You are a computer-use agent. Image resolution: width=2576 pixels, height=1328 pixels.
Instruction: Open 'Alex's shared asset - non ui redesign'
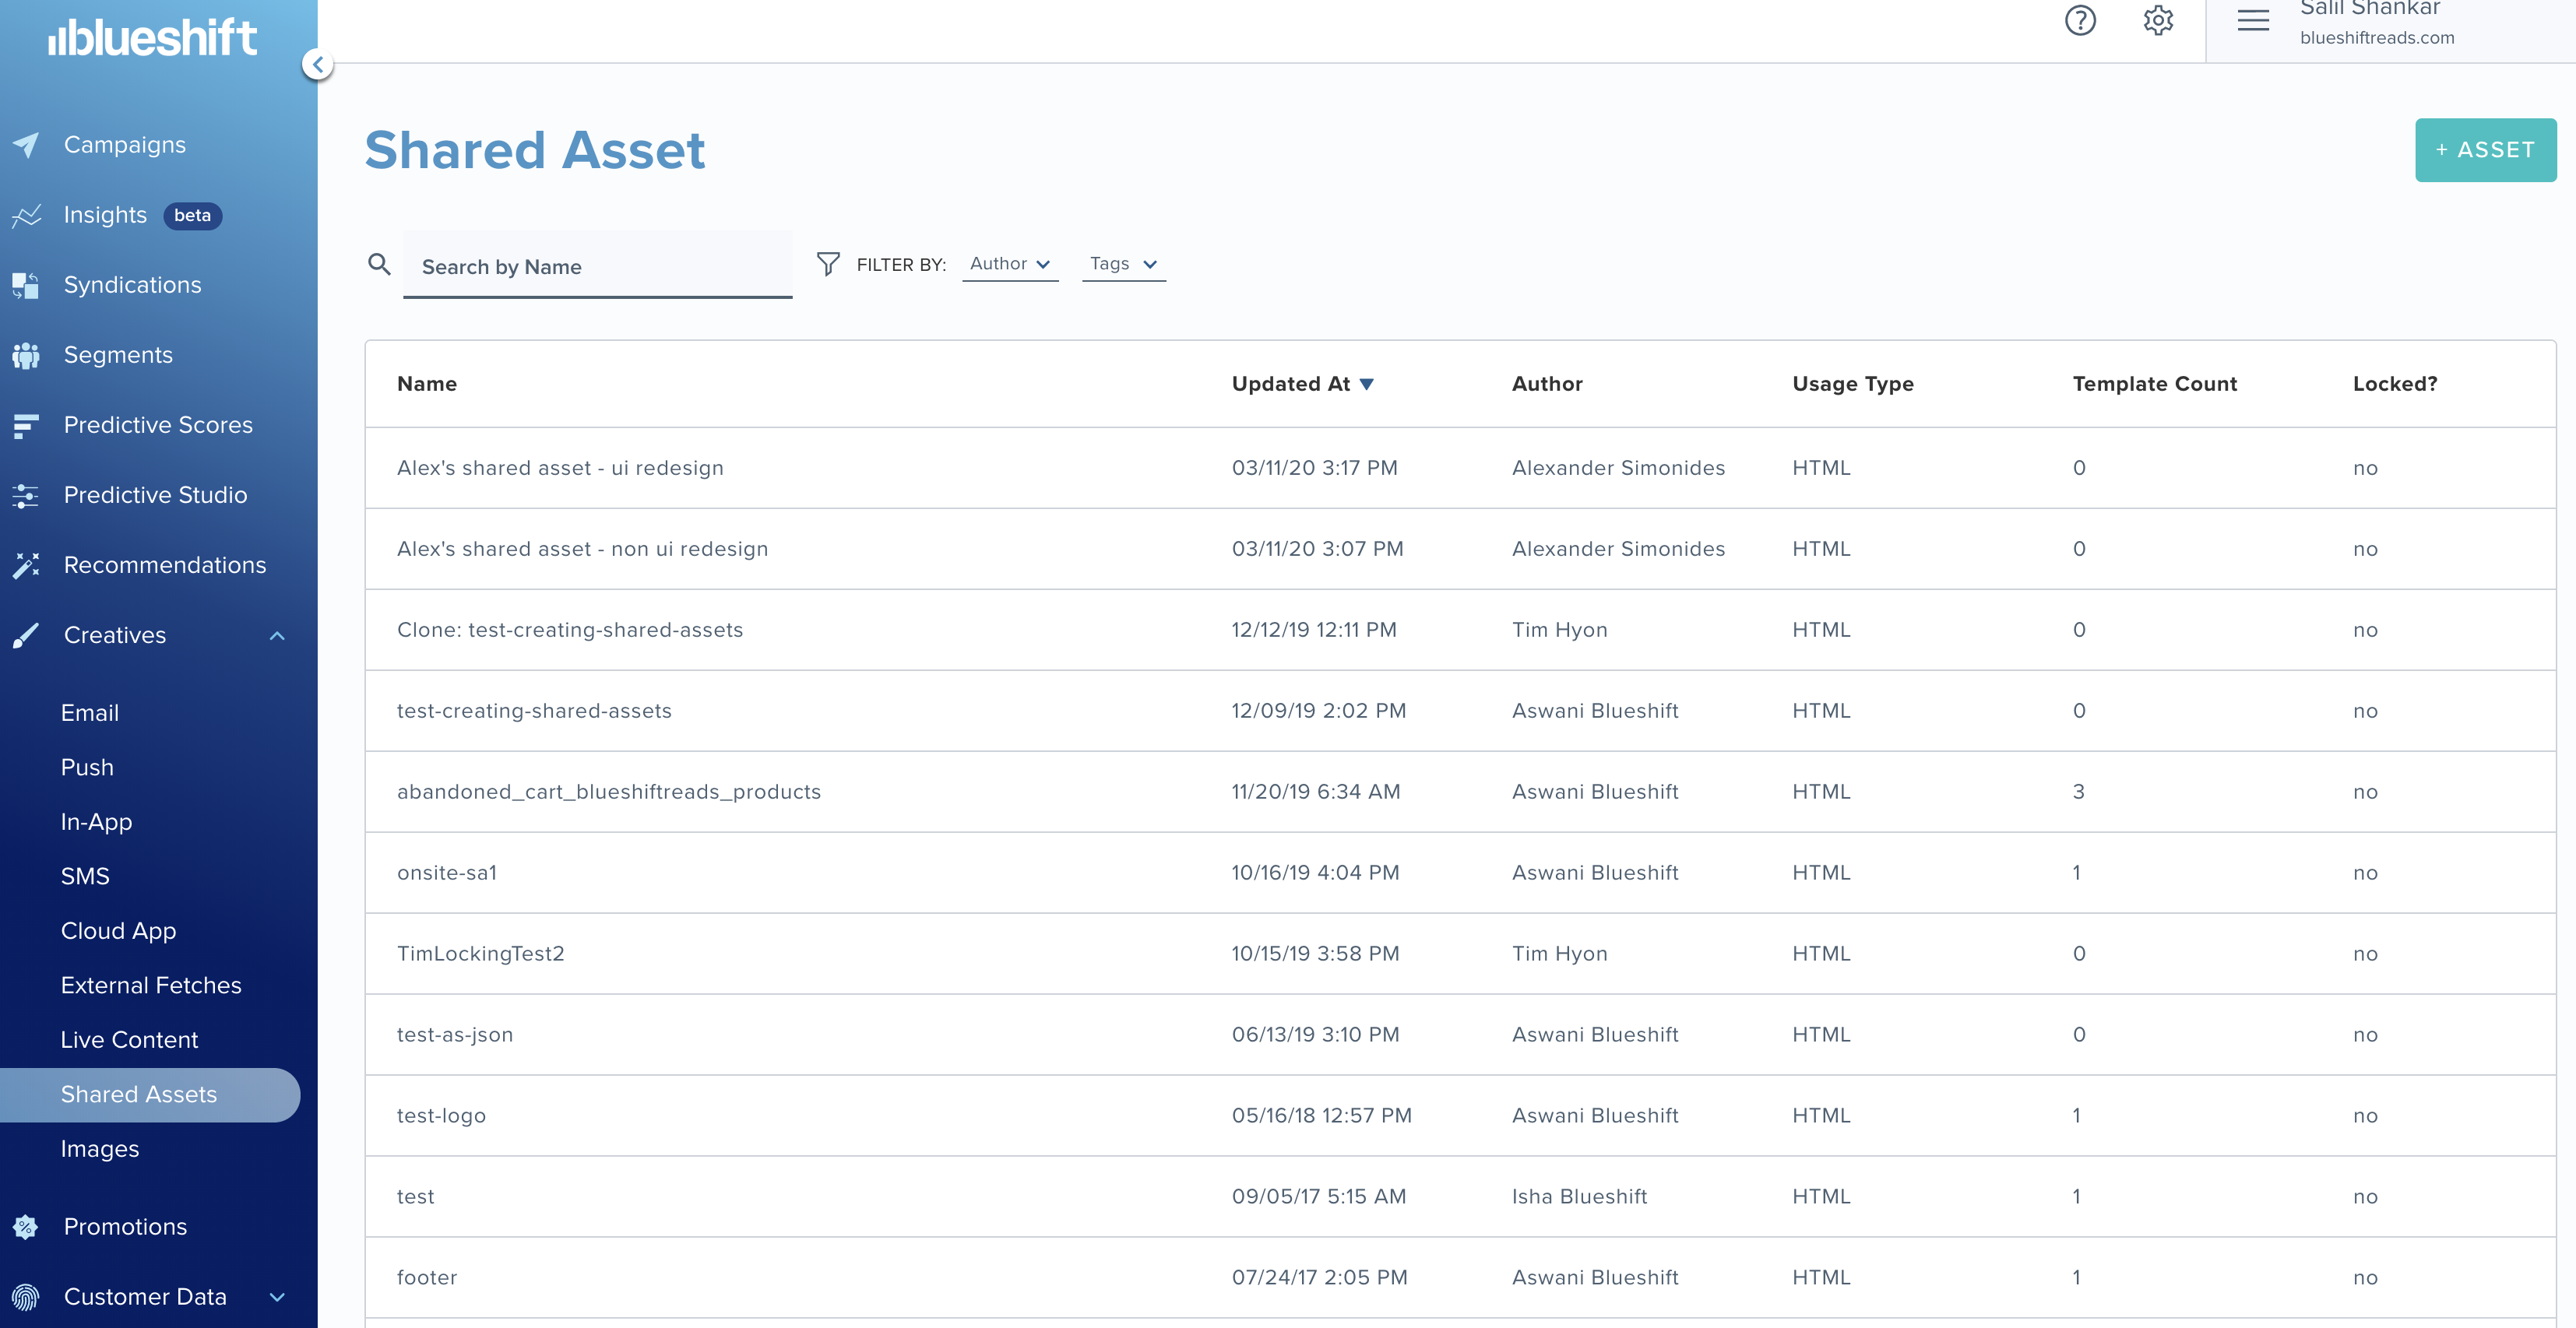coord(582,549)
